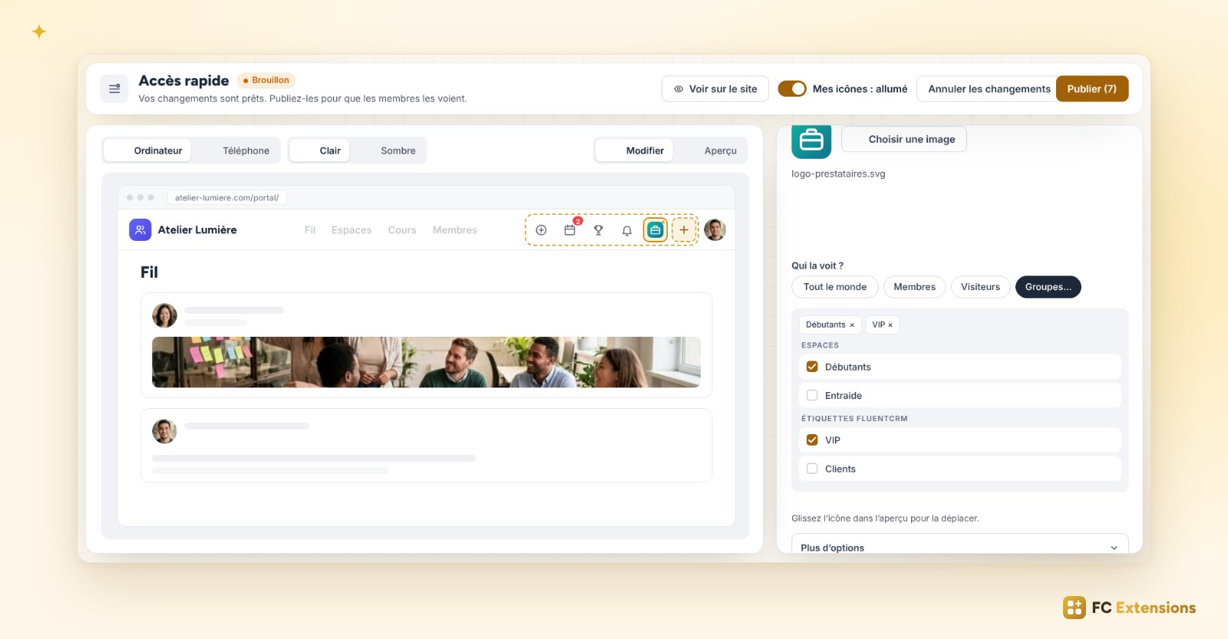Switch to Aperçu mode tab

point(721,150)
